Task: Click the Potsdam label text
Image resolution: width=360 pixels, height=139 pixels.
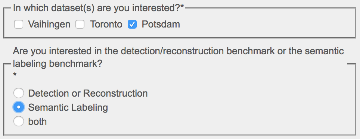Action: [x=161, y=24]
